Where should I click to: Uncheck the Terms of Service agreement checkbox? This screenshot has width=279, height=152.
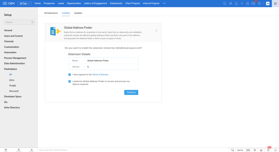coord(69,75)
